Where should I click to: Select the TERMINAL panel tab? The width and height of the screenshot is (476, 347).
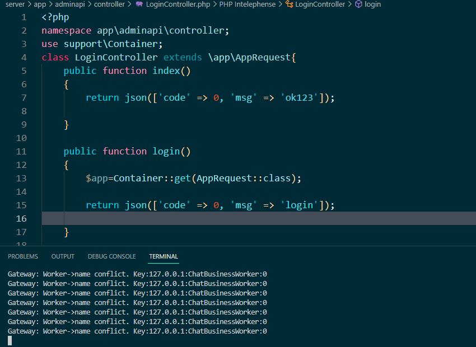point(164,256)
